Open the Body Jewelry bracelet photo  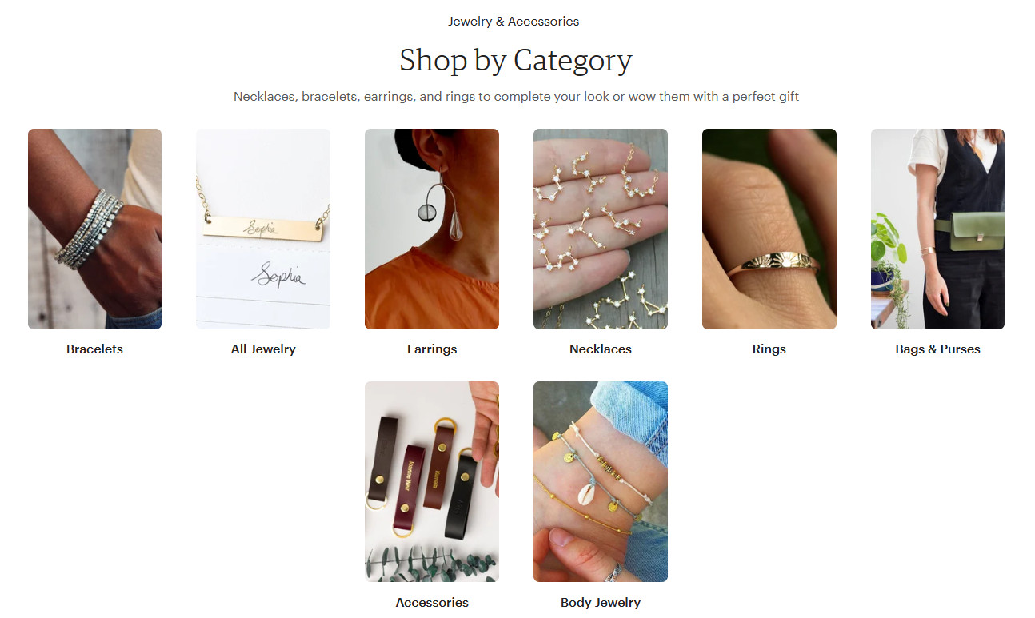click(x=601, y=481)
